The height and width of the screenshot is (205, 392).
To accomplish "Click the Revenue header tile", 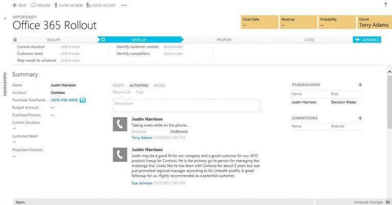I will tap(298, 22).
